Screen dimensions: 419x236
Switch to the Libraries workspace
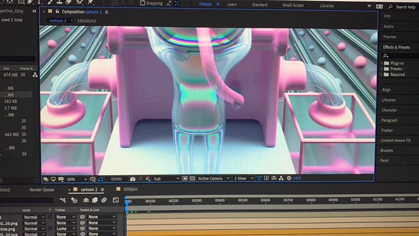pos(327,6)
